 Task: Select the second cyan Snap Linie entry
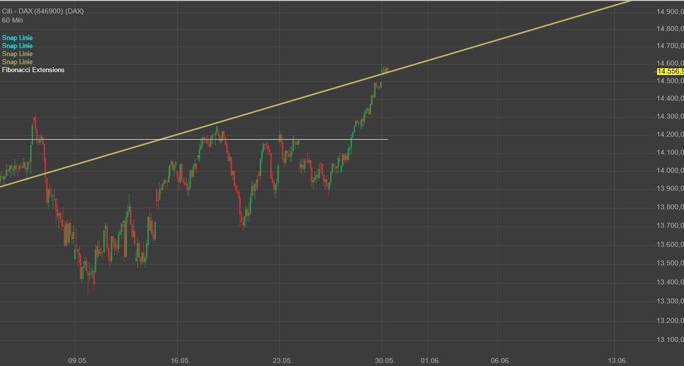17,46
